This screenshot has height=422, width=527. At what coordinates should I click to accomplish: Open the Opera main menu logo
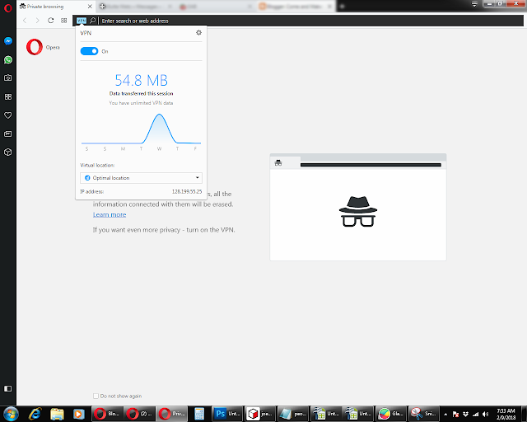[x=8, y=7]
